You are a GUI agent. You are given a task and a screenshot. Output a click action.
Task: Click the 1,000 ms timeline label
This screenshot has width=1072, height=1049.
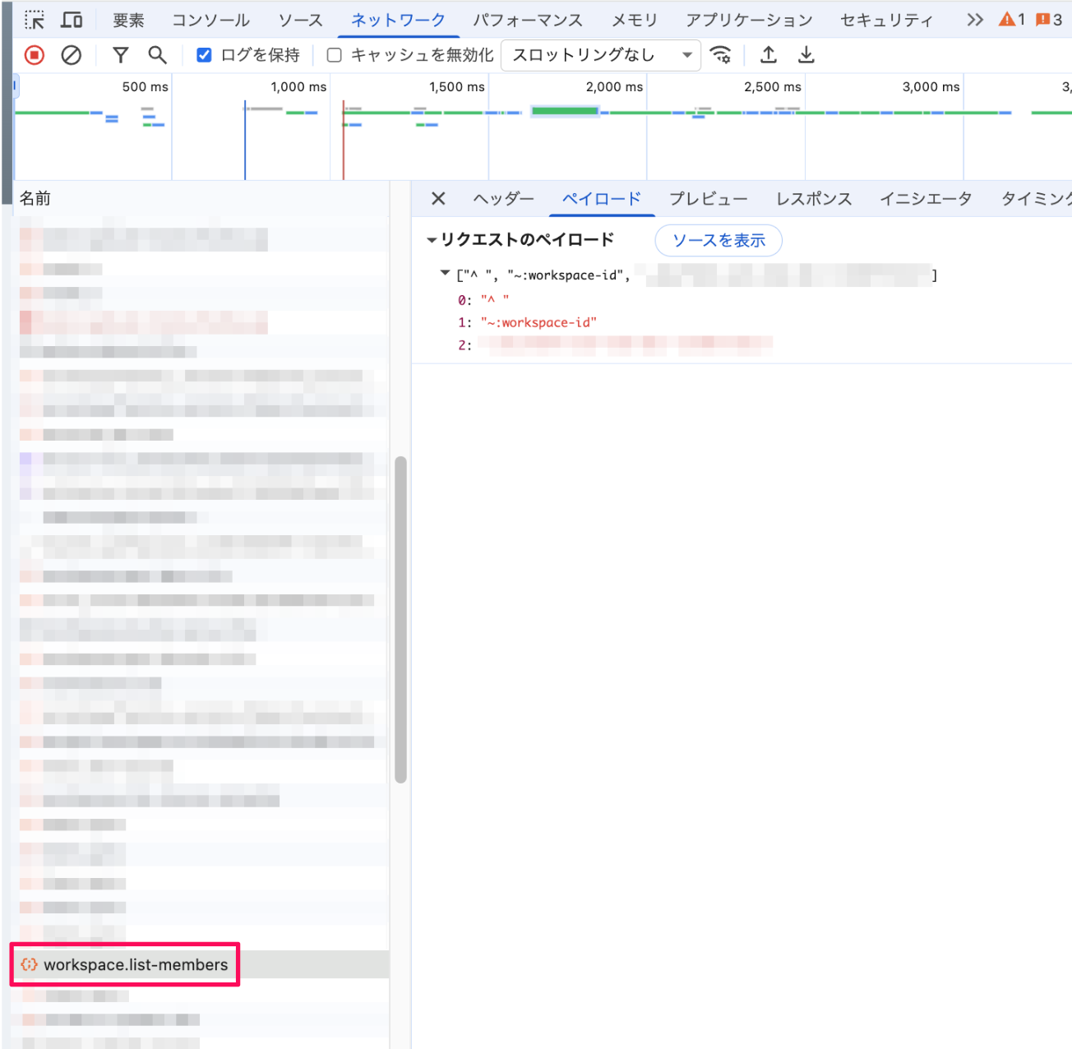click(298, 86)
